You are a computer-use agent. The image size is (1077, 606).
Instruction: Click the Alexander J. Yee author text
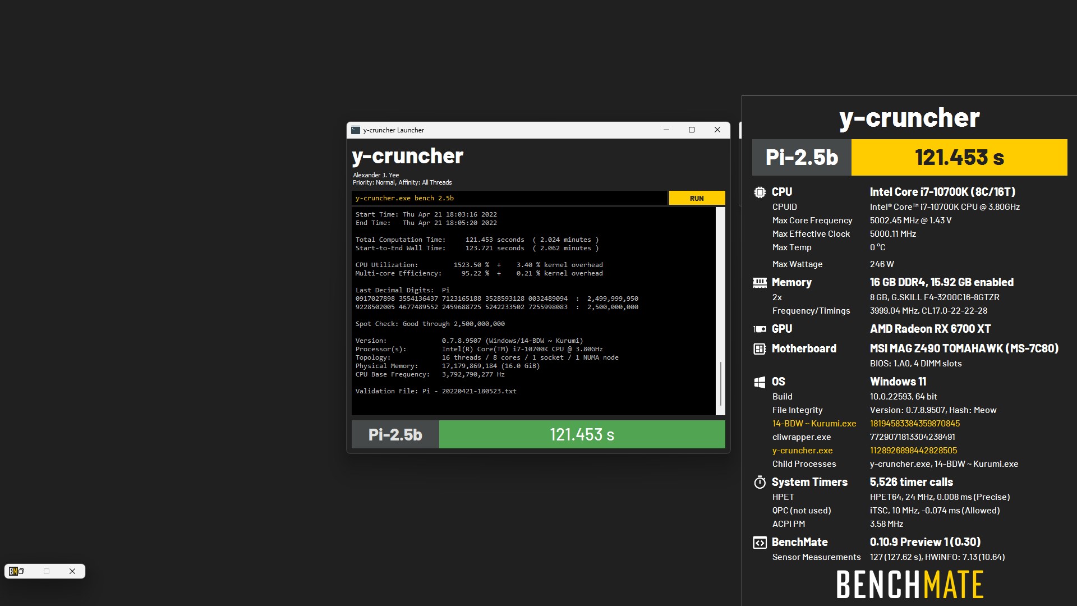pyautogui.click(x=376, y=175)
